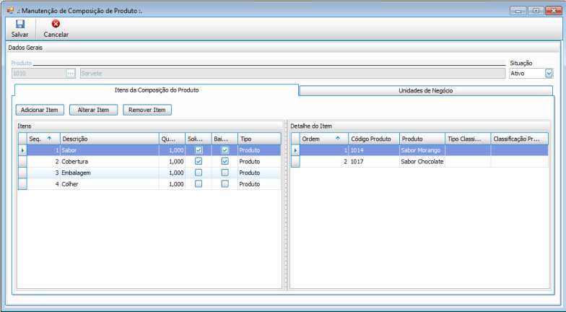Click the Salvar toolbar label
Screen dimensions: 566x312
(20, 35)
